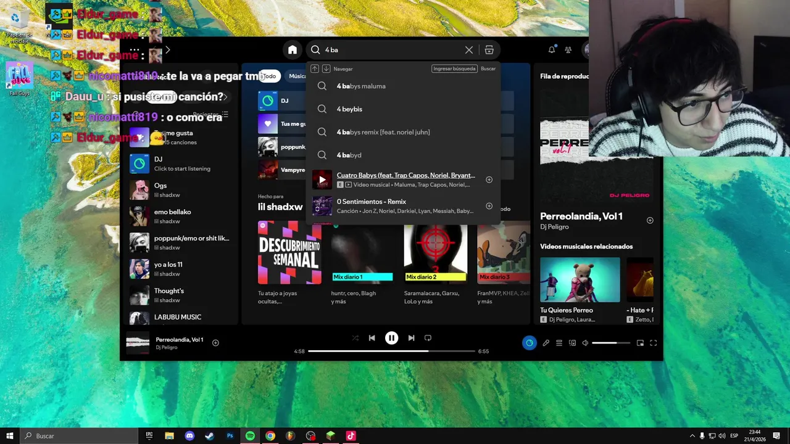Add Perreolandia to Liked in the player bar

pyautogui.click(x=215, y=343)
